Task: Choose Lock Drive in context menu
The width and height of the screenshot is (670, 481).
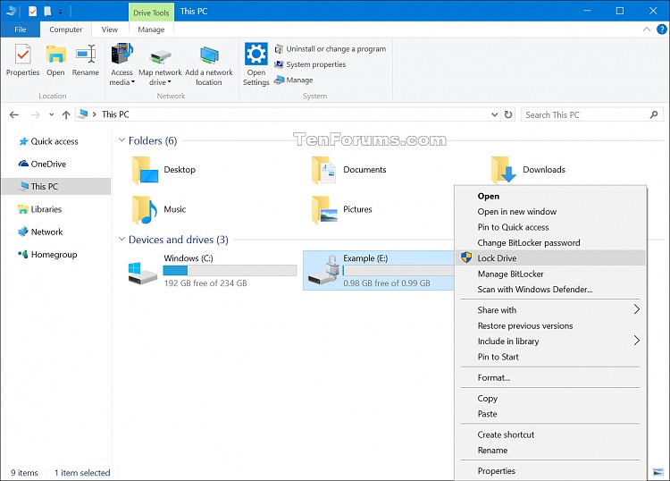Action: (551, 258)
